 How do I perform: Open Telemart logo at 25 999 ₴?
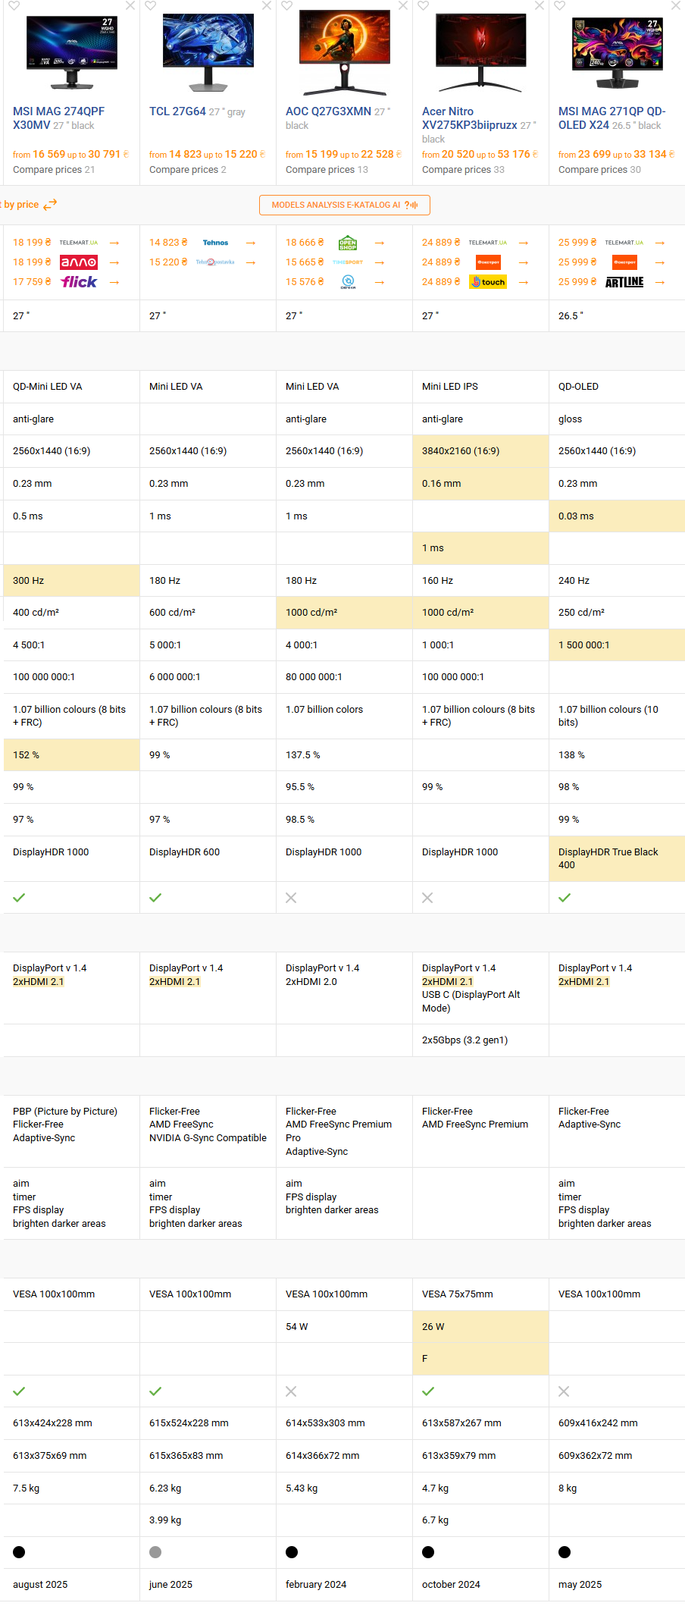(x=624, y=243)
